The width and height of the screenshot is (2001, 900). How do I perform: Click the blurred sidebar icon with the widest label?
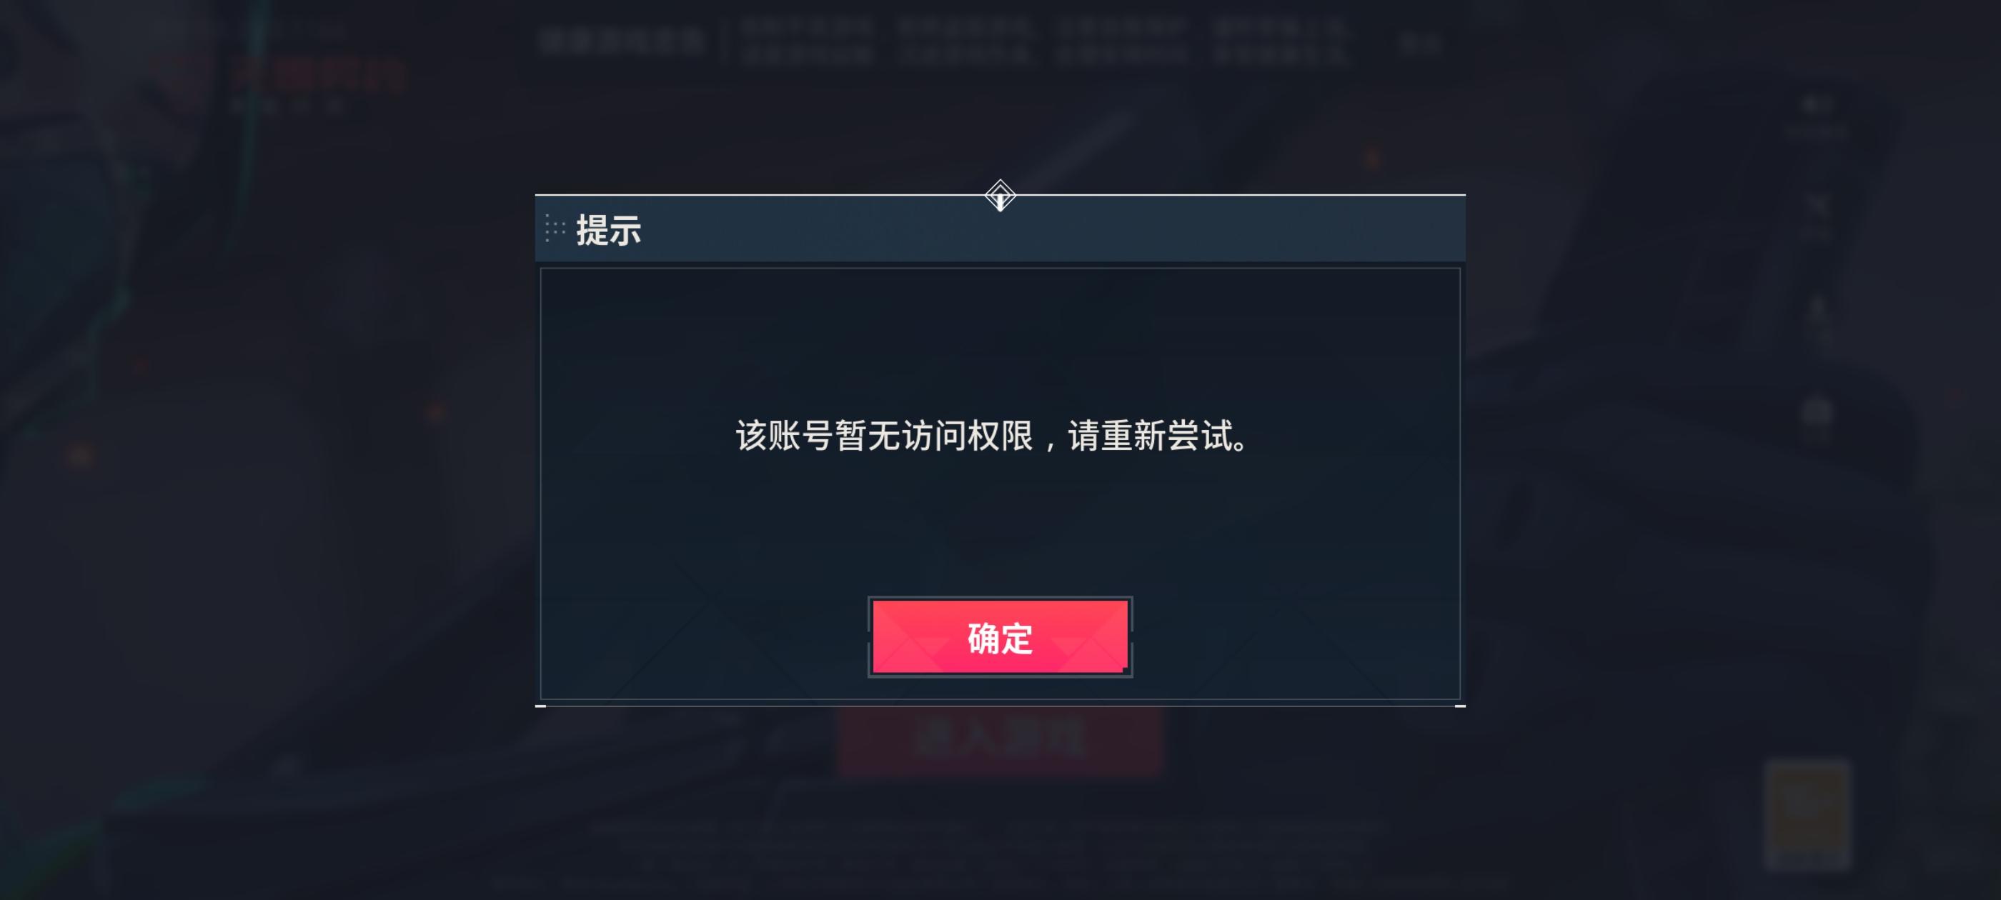pos(1814,116)
